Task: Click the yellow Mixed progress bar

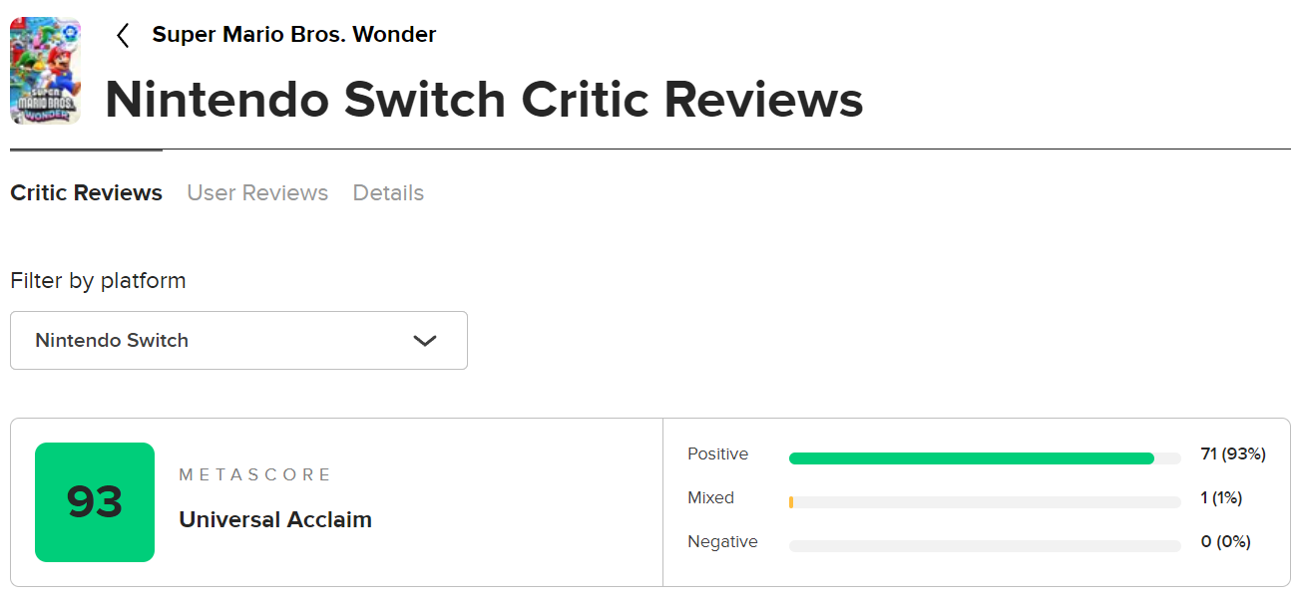Action: pyautogui.click(x=791, y=502)
